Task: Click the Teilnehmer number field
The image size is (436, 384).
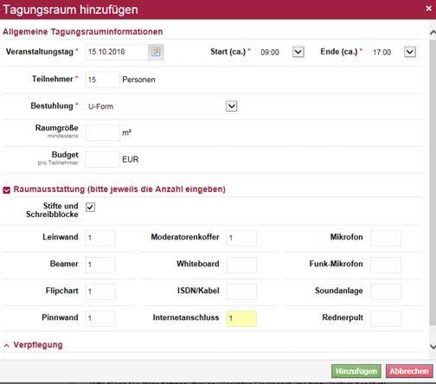Action: click(102, 80)
